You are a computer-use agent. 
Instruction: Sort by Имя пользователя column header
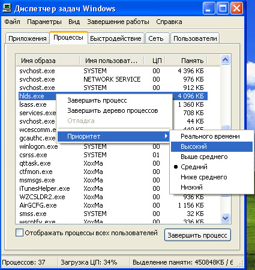pos(112,61)
